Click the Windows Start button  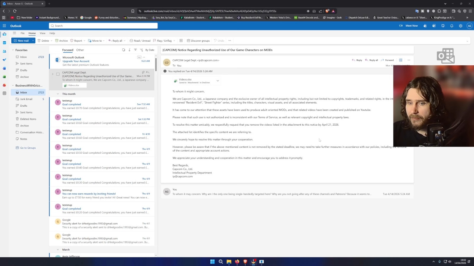[212, 262]
